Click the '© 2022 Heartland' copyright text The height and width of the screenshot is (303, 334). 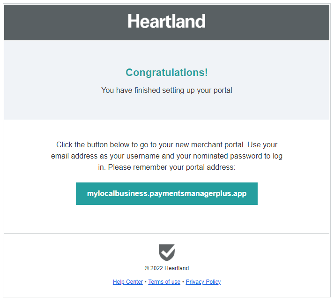click(167, 268)
